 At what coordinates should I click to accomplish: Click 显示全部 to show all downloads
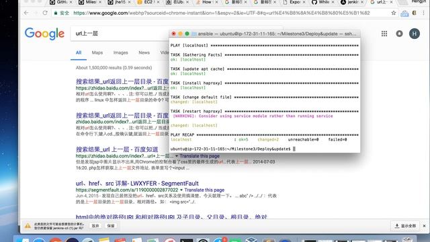405,226
